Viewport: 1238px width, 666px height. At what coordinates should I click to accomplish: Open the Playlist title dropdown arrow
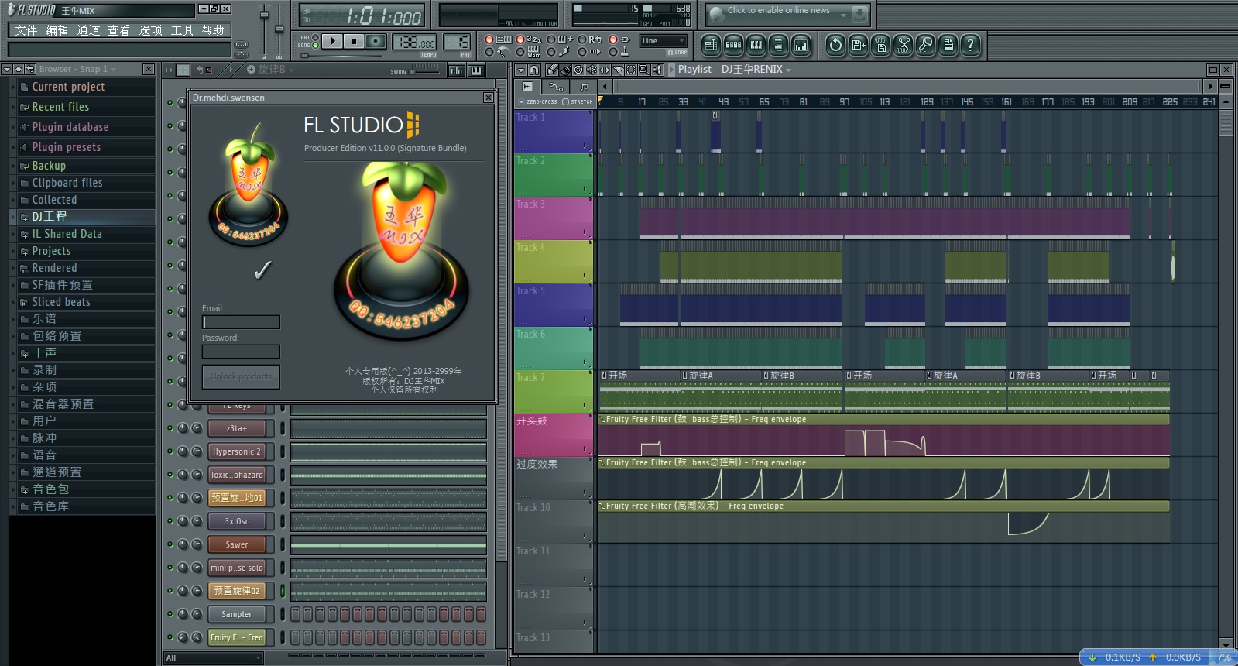coord(789,70)
